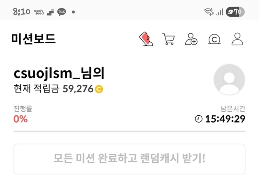
Task: Tap the cash feed status bar notification
Action: 39,12
